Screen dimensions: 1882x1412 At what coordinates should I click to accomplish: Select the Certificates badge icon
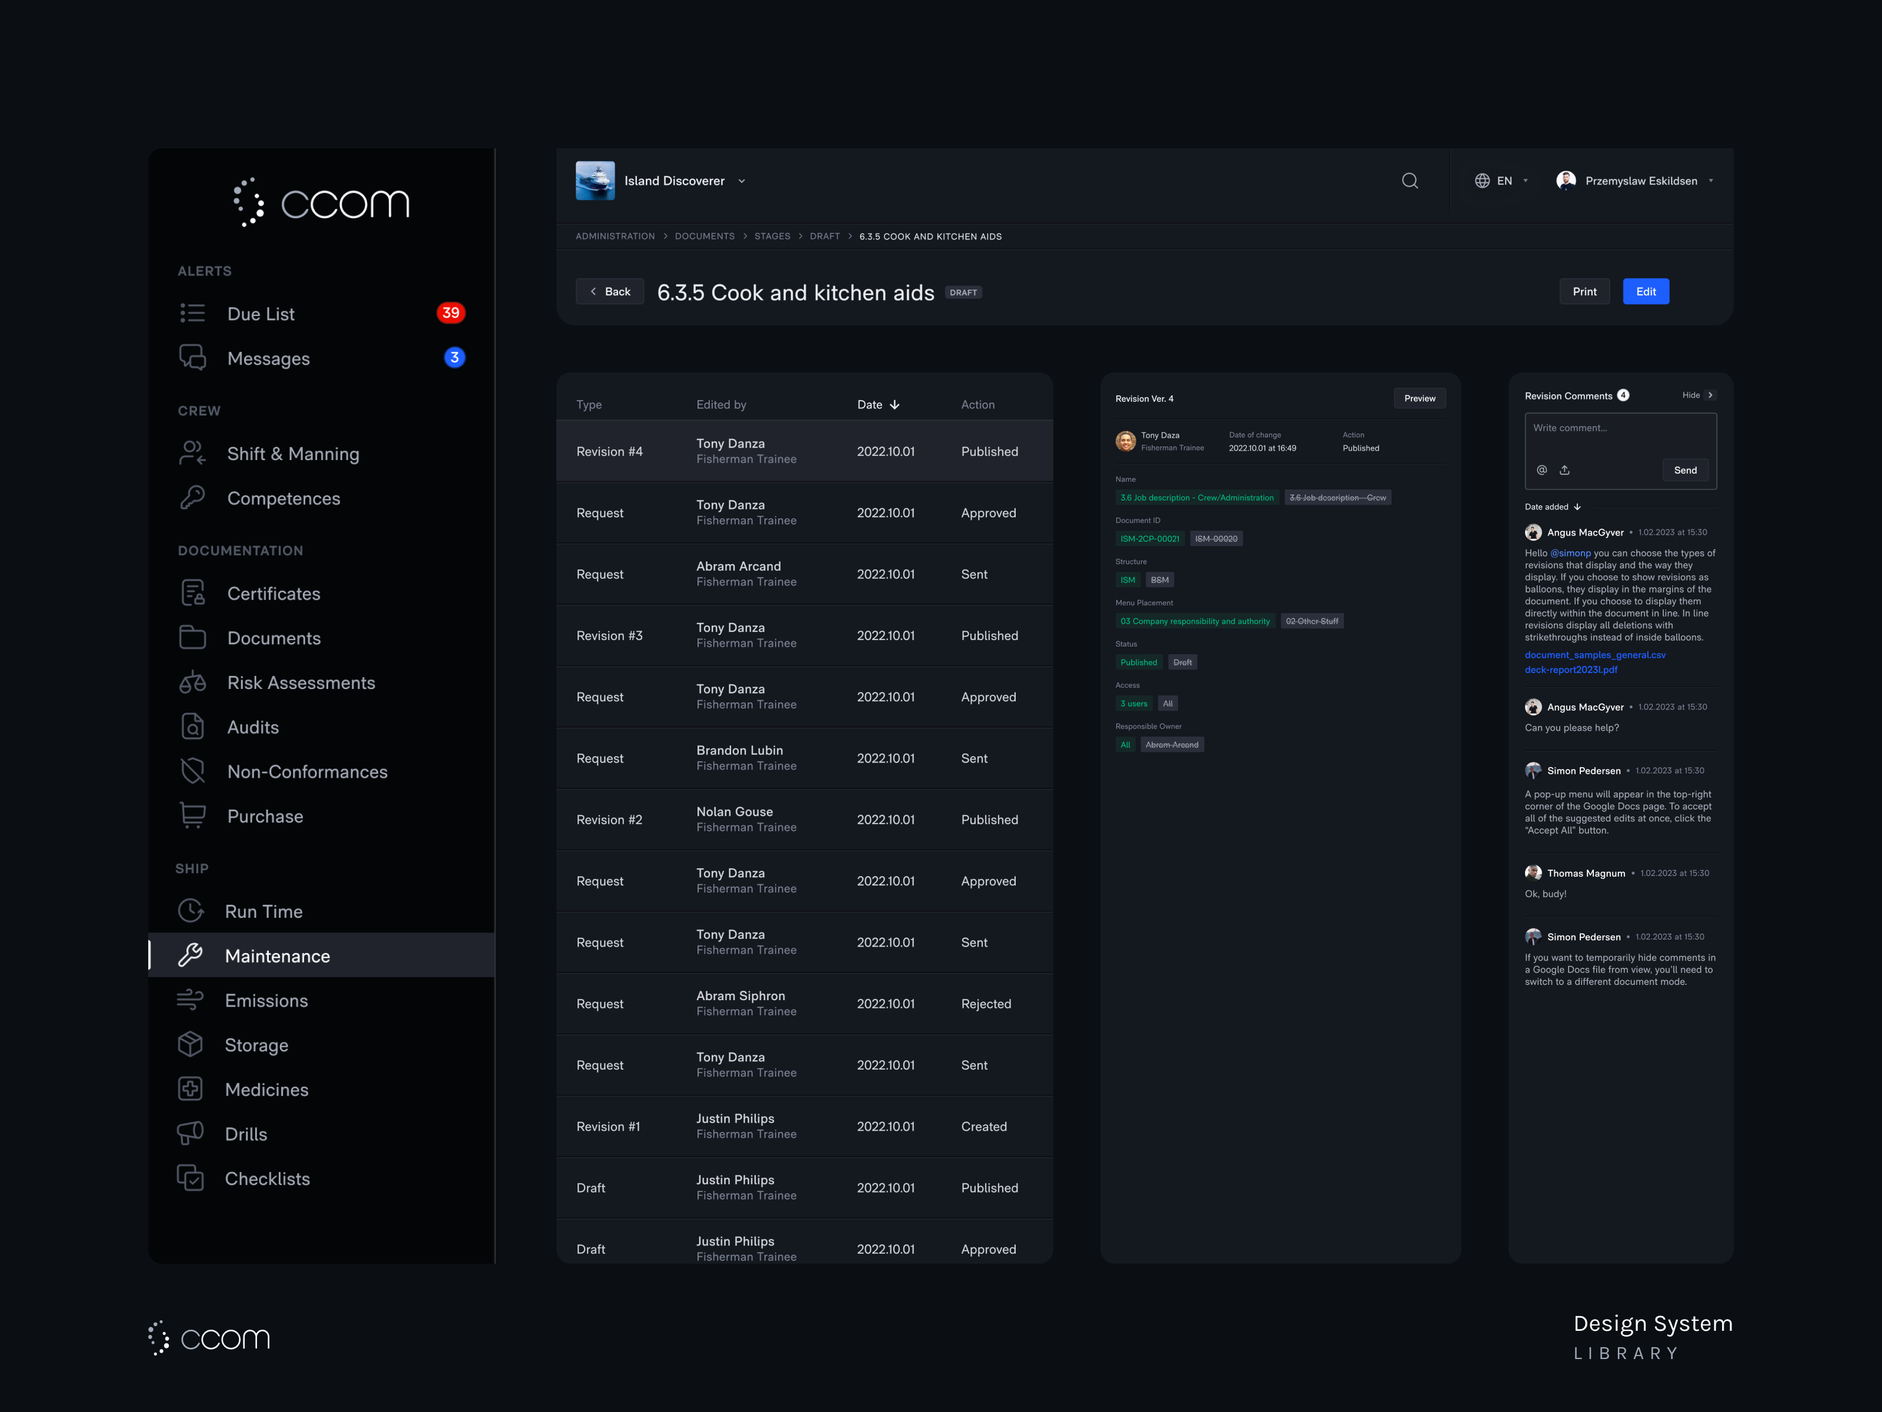(192, 593)
